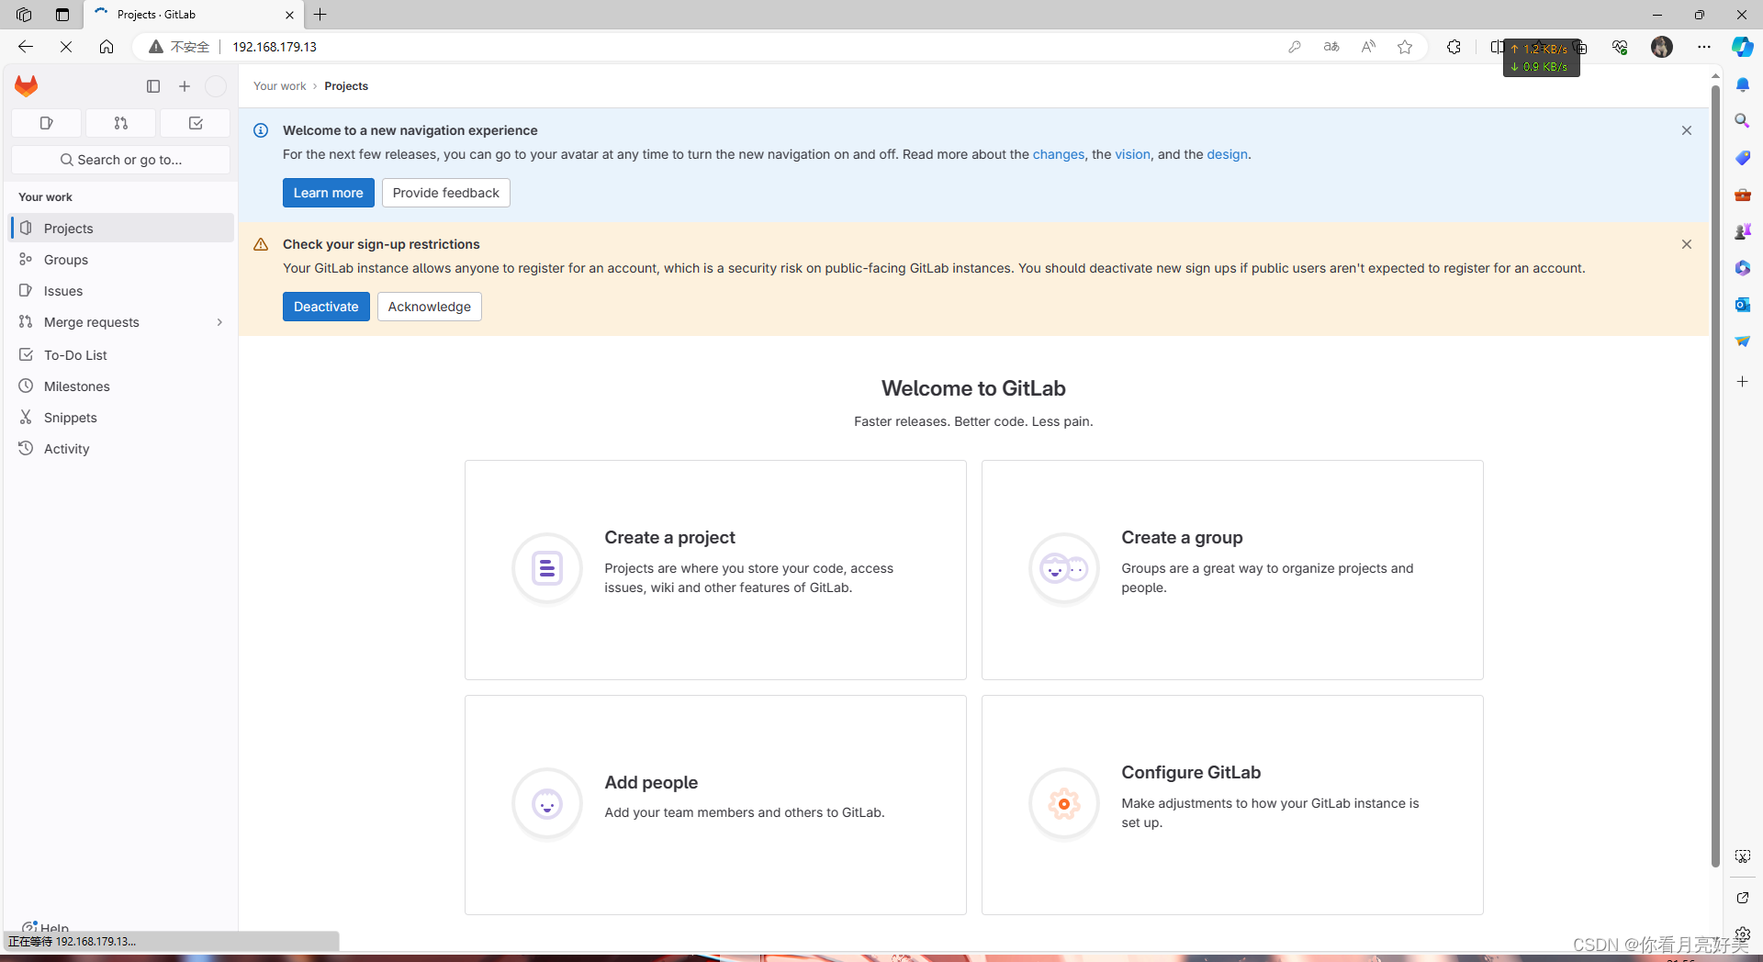Open to-do items shortcut icon
The height and width of the screenshot is (962, 1763).
(x=195, y=123)
